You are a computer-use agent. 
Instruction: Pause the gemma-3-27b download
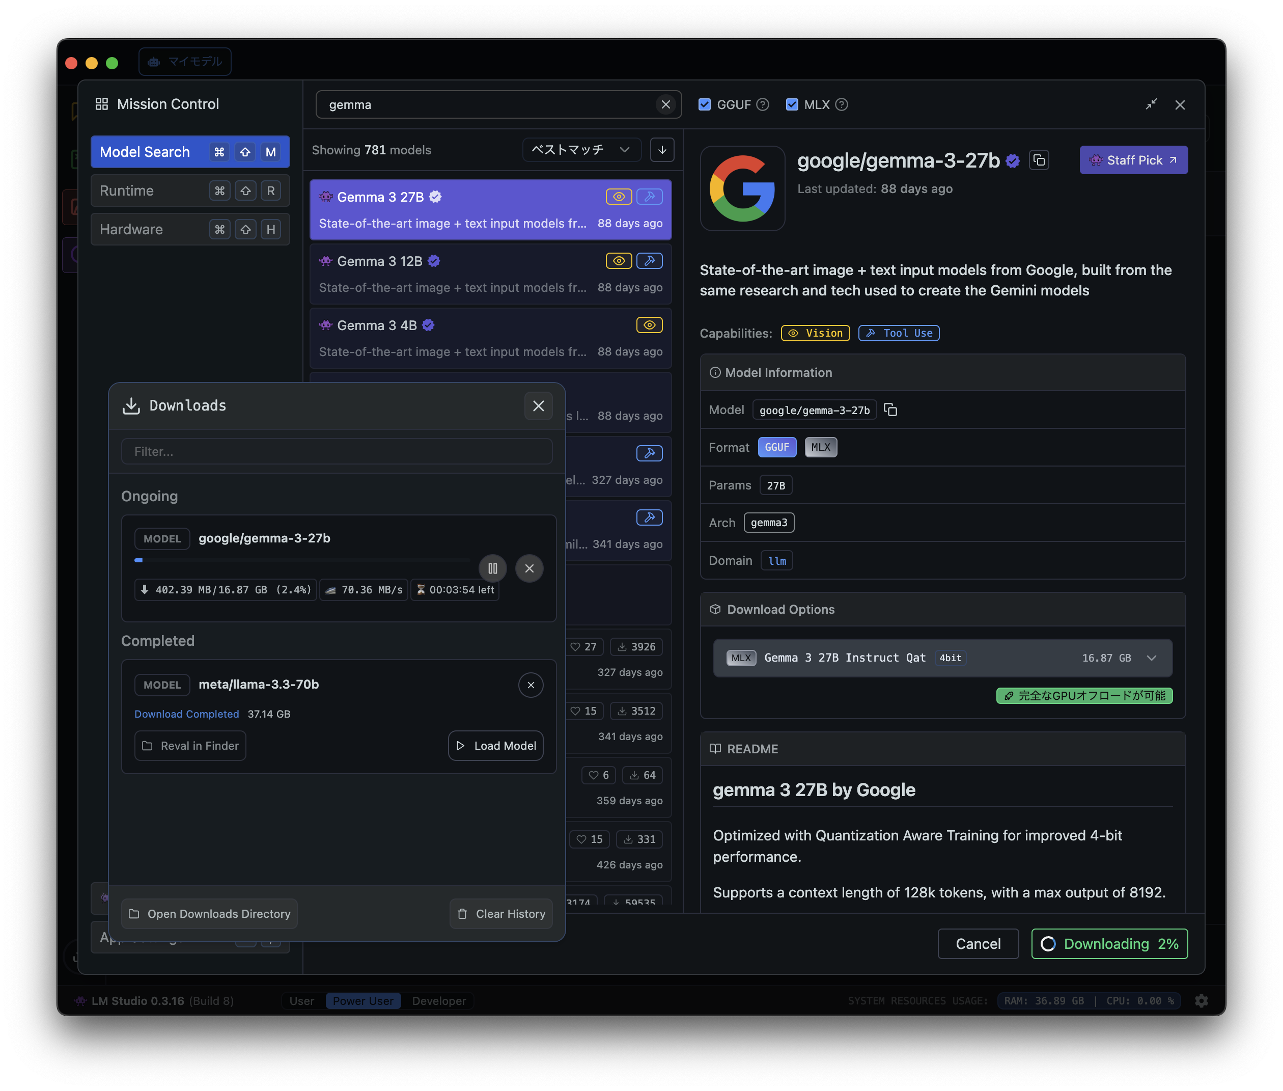(492, 568)
